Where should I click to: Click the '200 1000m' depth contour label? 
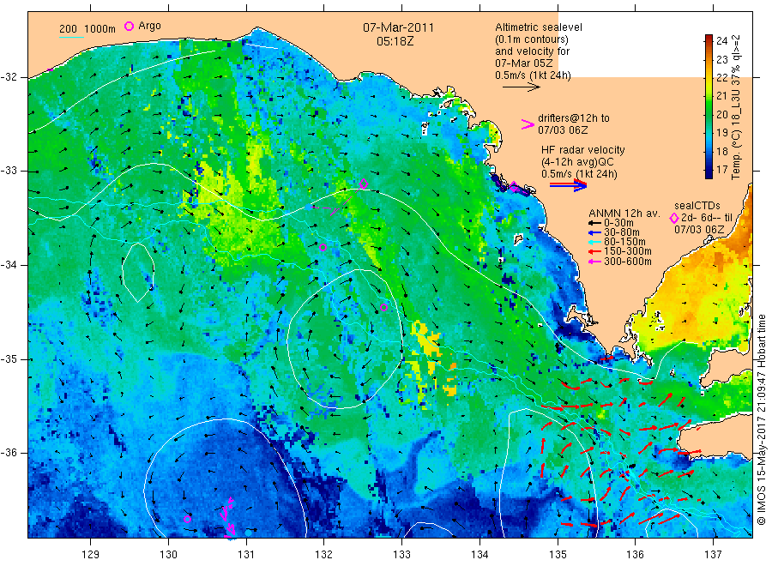point(87,29)
